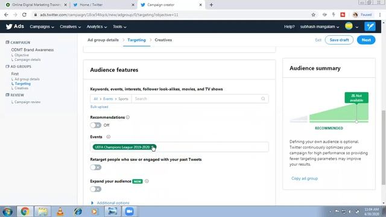Close the Home / Twitter tab

click(x=133, y=5)
